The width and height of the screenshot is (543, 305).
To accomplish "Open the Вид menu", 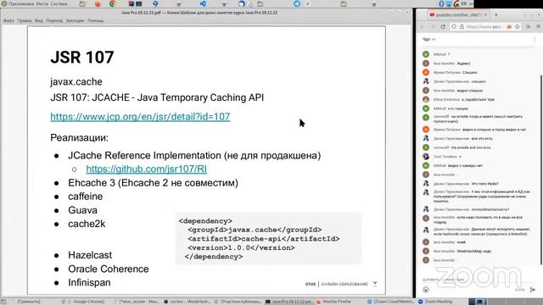I will tap(39, 20).
